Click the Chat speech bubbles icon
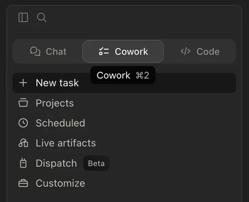The height and width of the screenshot is (202, 249). [35, 51]
